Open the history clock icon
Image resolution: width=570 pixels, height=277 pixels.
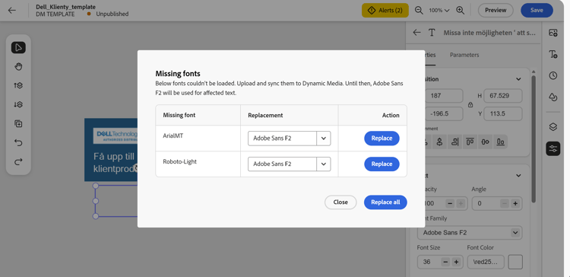(x=553, y=75)
